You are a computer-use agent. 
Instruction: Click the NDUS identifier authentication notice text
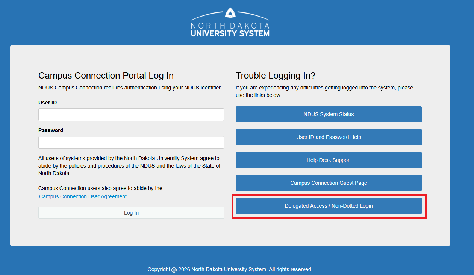point(130,88)
